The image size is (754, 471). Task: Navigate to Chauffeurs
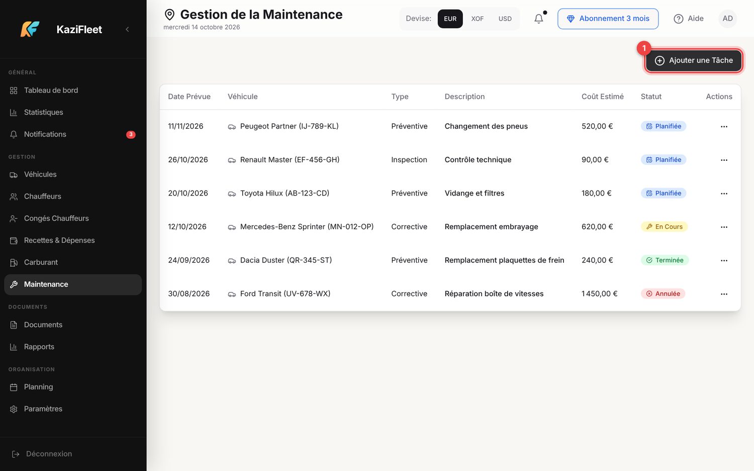pyautogui.click(x=73, y=197)
